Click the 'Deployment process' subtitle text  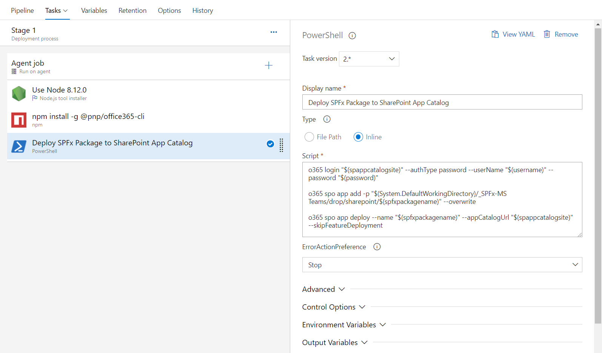(35, 39)
